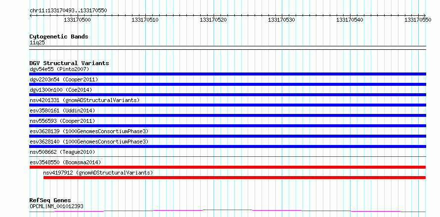Open nsv508662 (Teague2010) variant label

click(62, 152)
